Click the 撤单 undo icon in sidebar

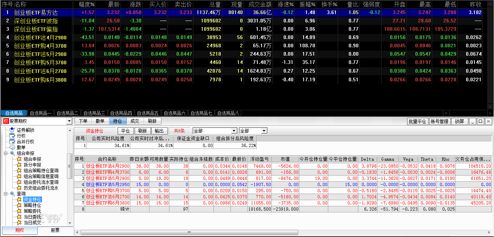[12, 147]
